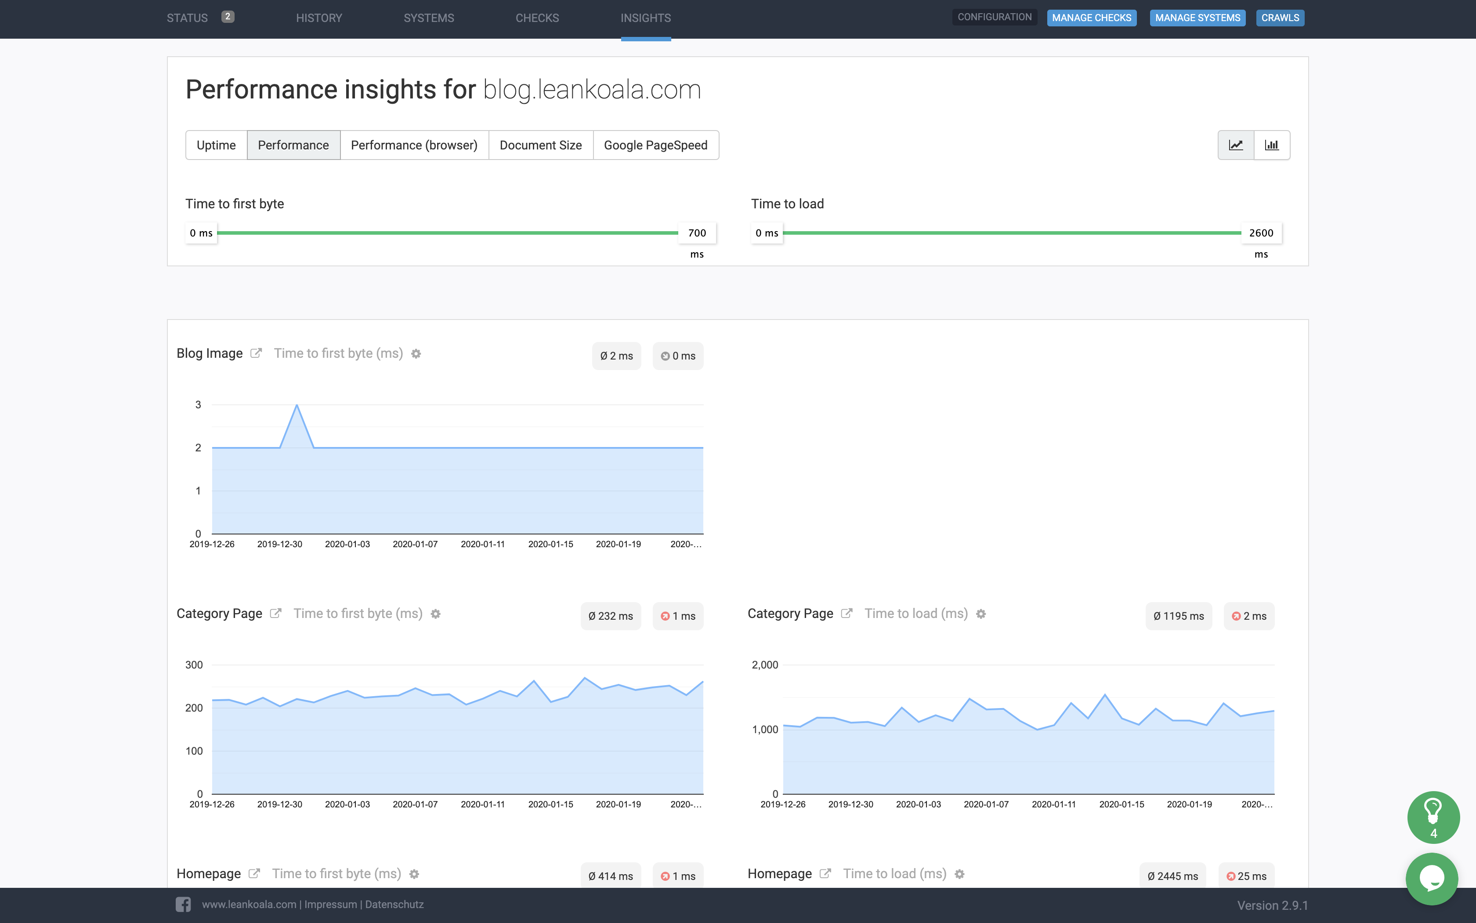Click the 0 ms time to load handle
The height and width of the screenshot is (923, 1476).
(x=767, y=233)
